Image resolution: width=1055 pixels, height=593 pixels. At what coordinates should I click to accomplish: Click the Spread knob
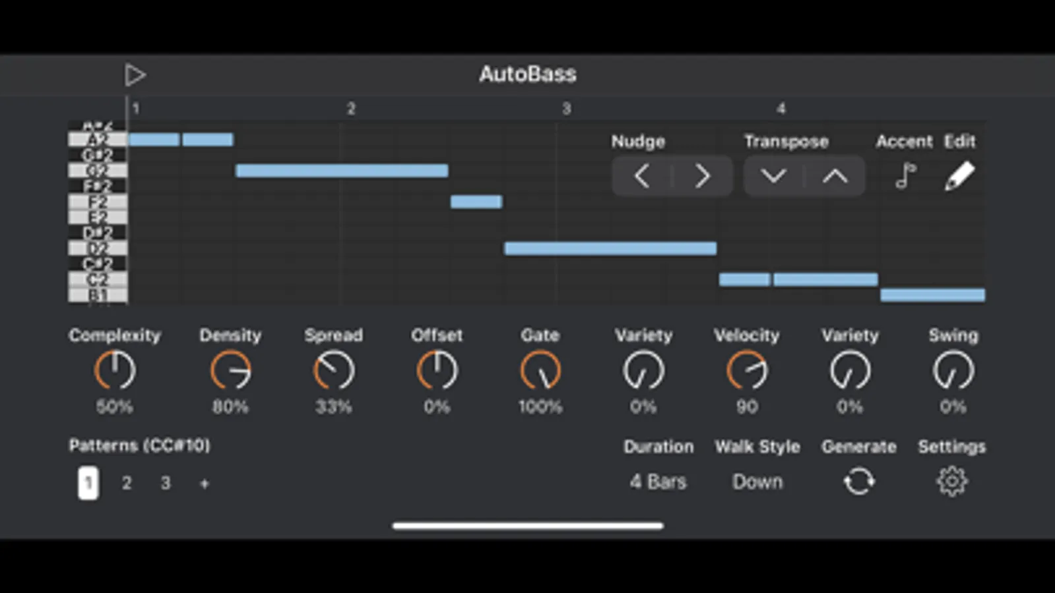pyautogui.click(x=334, y=370)
